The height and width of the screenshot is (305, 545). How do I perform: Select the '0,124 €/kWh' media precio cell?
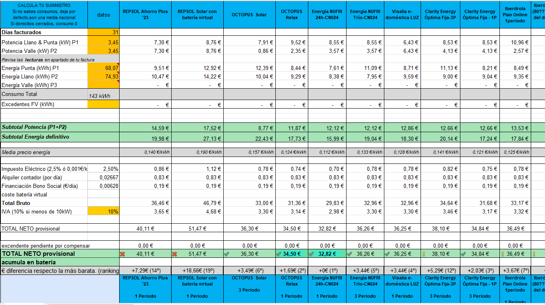[292, 152]
